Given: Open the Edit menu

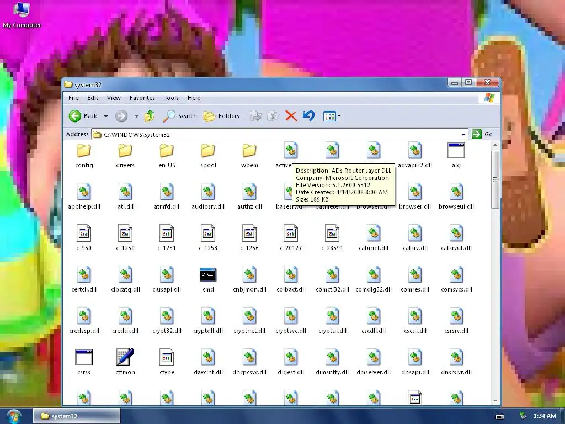Looking at the screenshot, I should coord(93,98).
